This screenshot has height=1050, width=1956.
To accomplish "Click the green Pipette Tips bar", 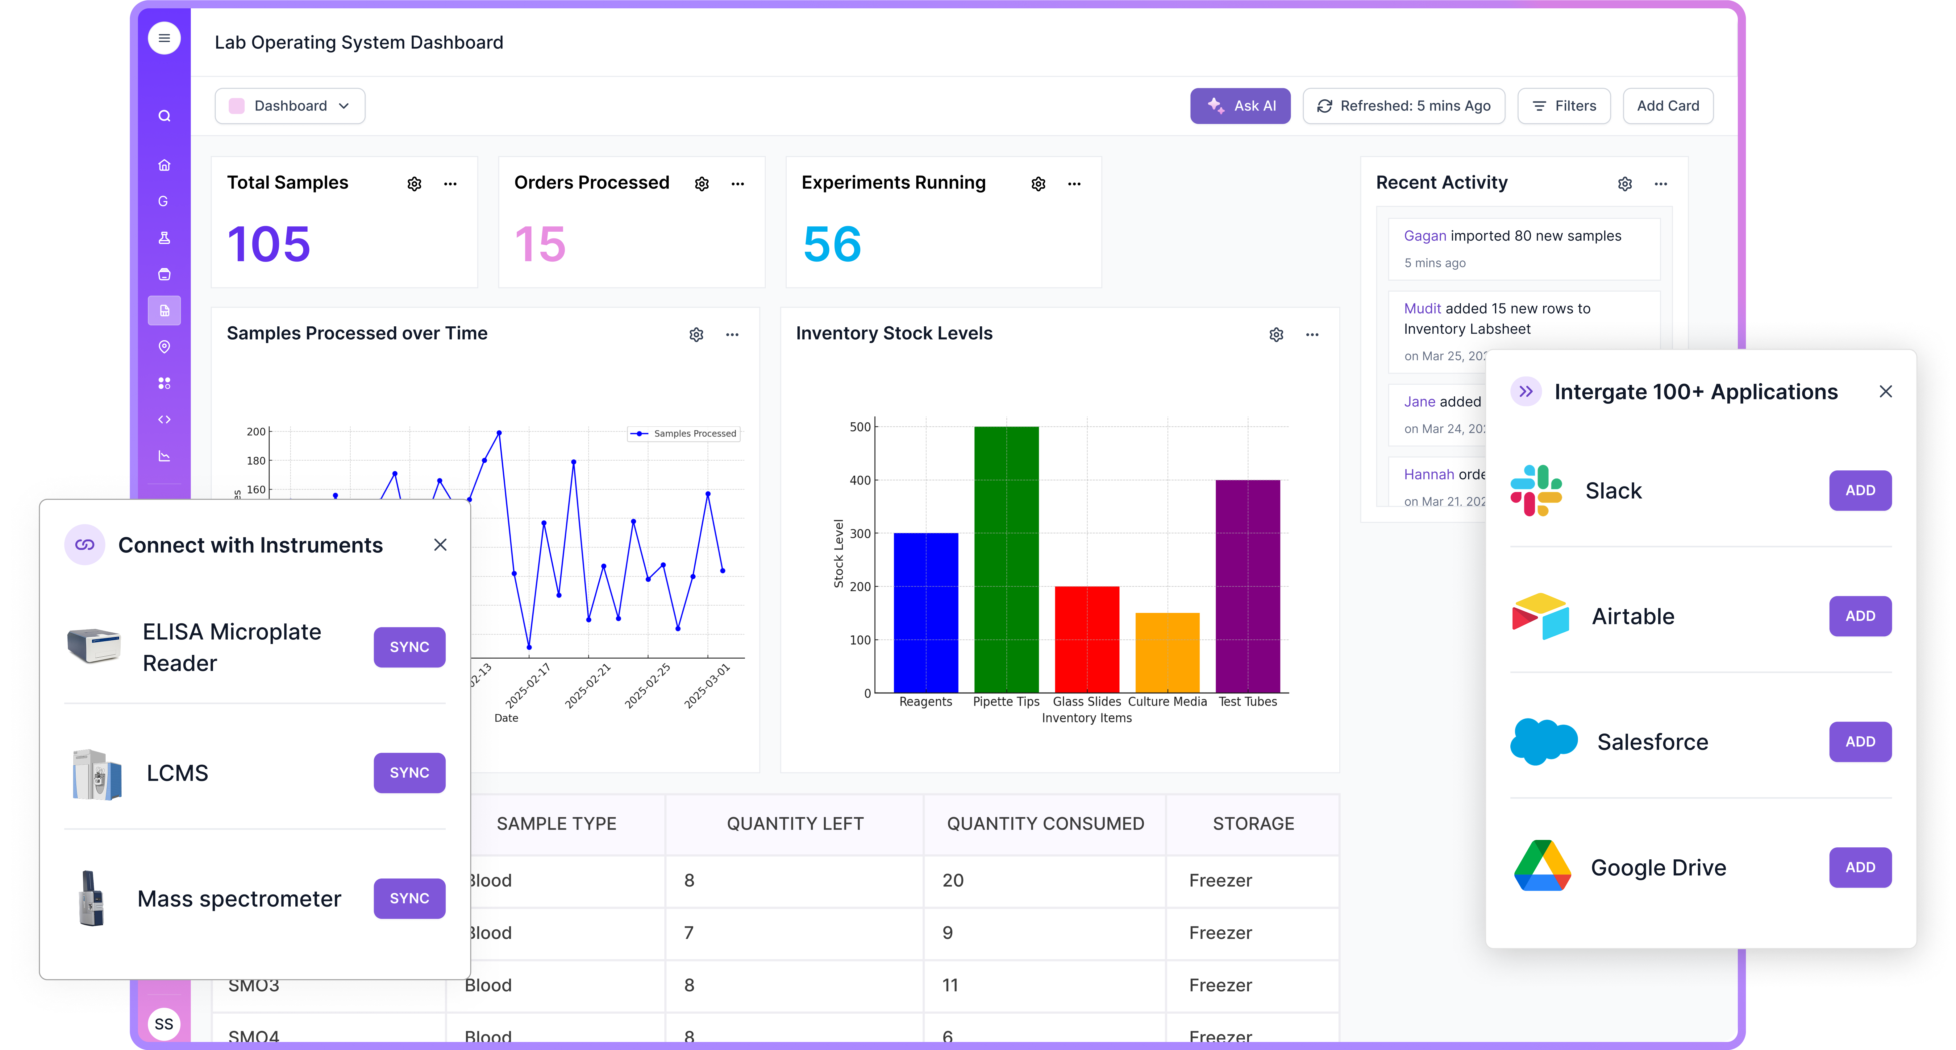I will (x=1006, y=560).
